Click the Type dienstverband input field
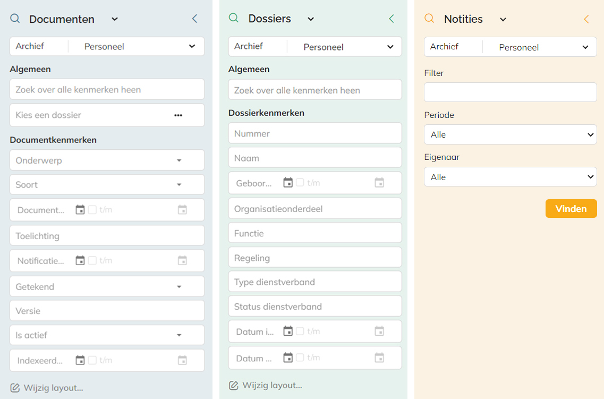Image resolution: width=604 pixels, height=399 pixels. pyautogui.click(x=314, y=282)
